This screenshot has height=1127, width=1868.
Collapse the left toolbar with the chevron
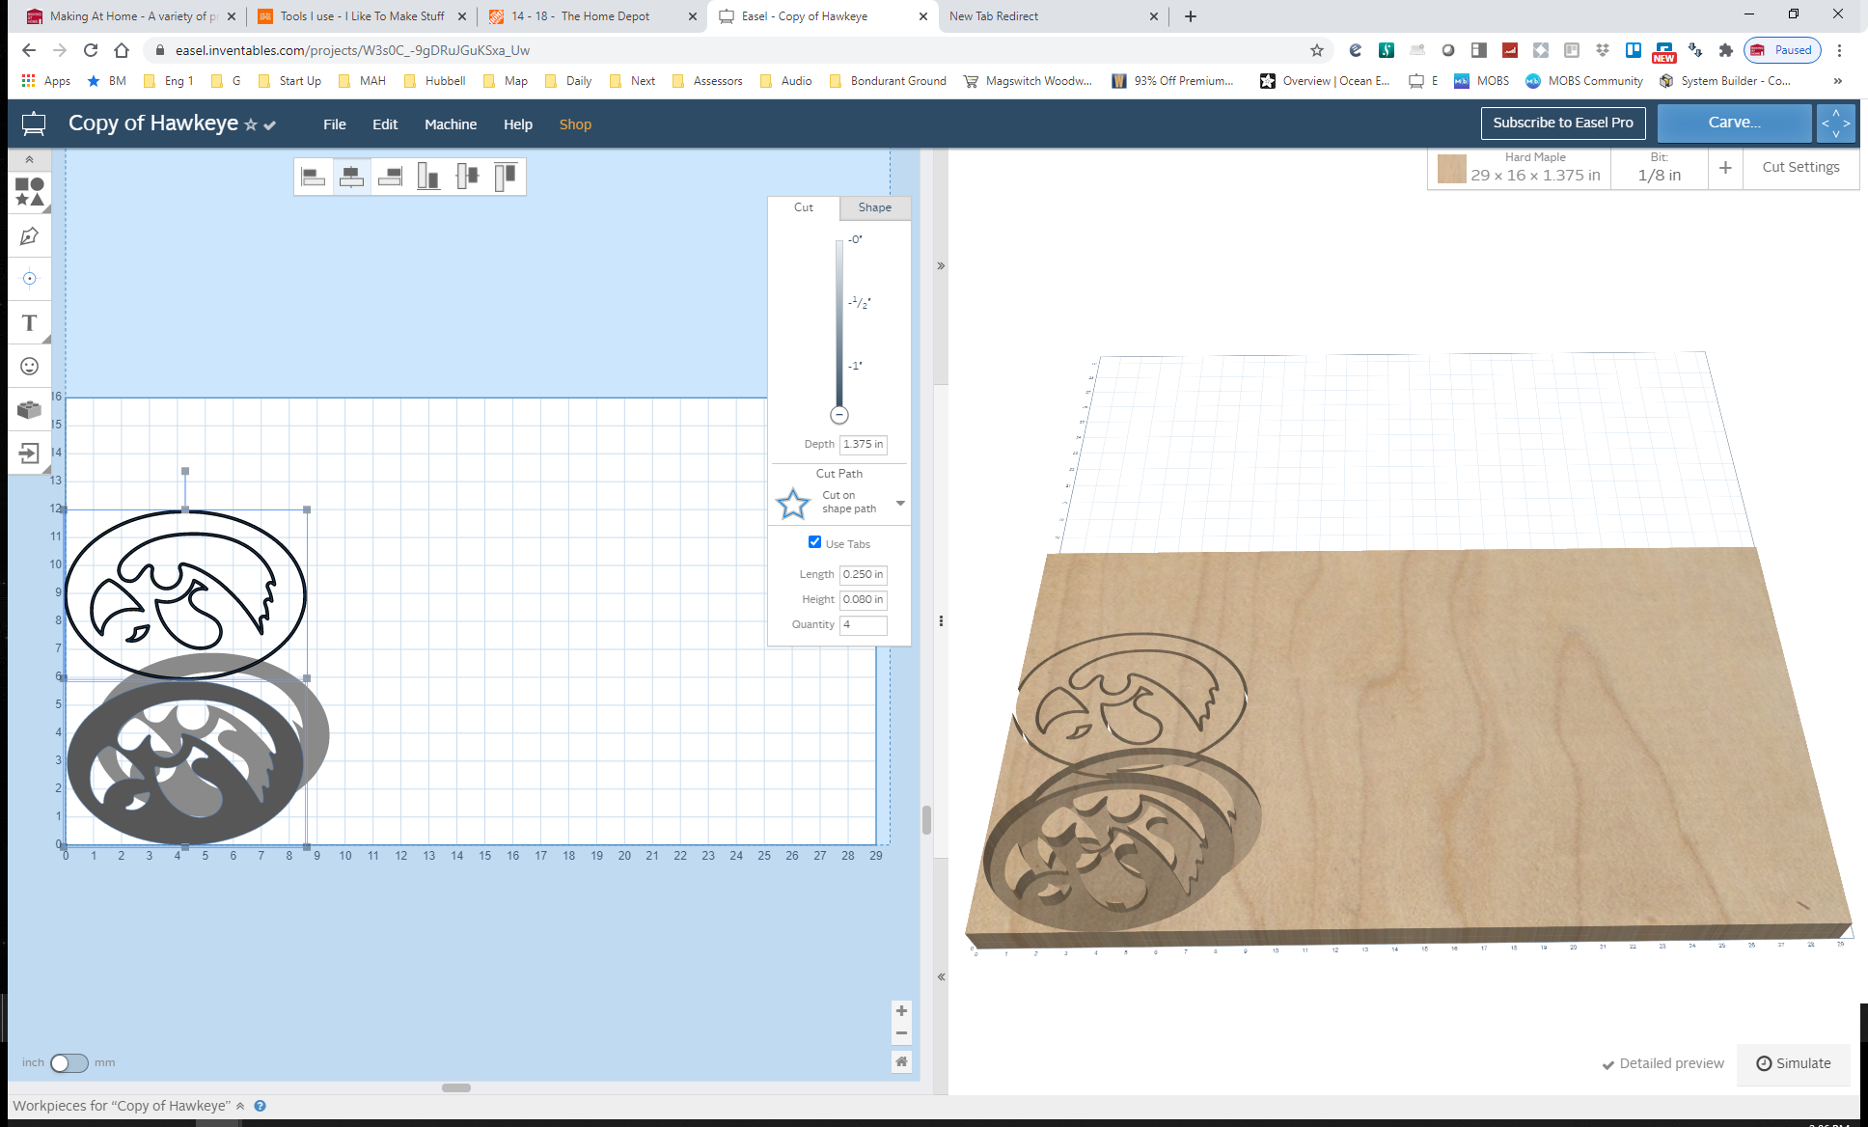[30, 158]
